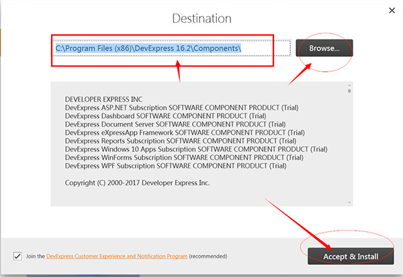Click the eXpressApp Framework product line
Screen dimensions: 403x277
tap(185, 133)
